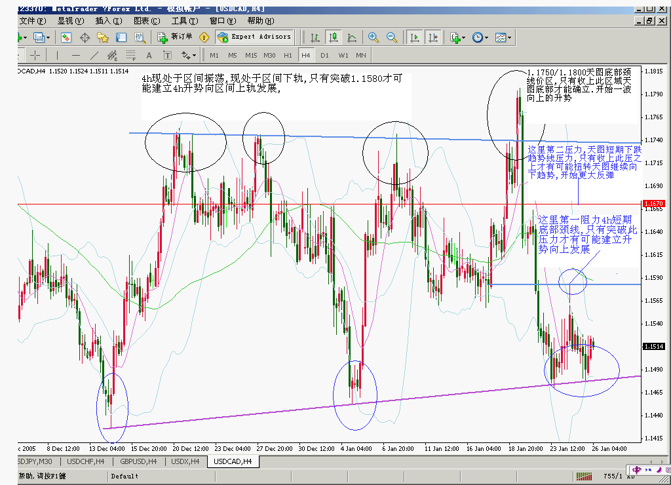The width and height of the screenshot is (671, 485).
Task: Open the indicators list icon
Action: click(x=455, y=37)
